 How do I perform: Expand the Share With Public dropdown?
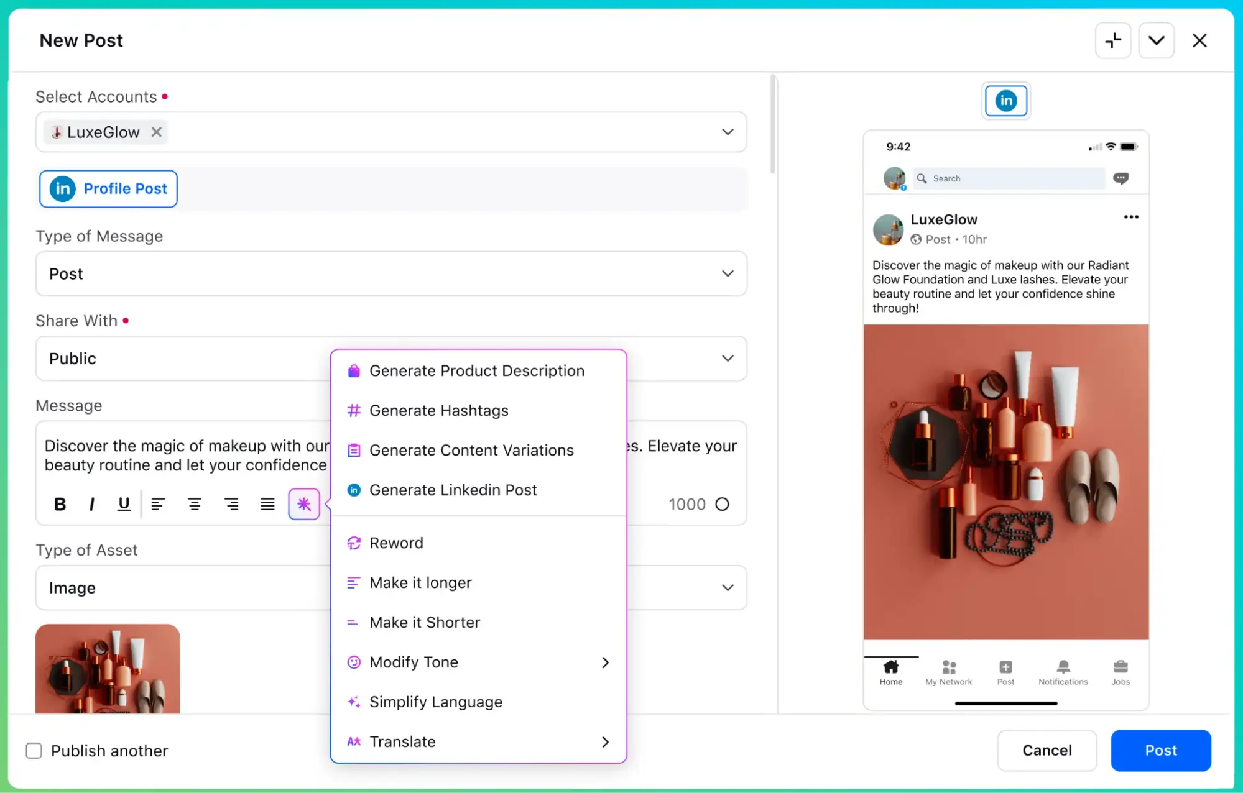726,358
